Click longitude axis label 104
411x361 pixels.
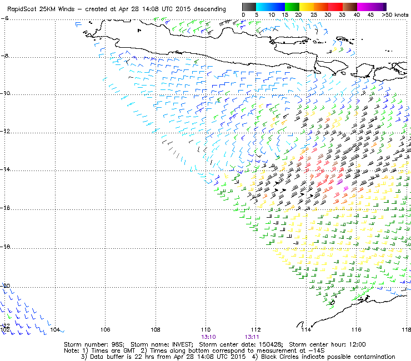tap(55, 329)
